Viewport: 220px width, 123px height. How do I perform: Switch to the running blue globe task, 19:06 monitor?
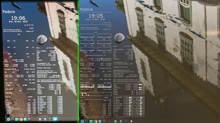(45, 119)
